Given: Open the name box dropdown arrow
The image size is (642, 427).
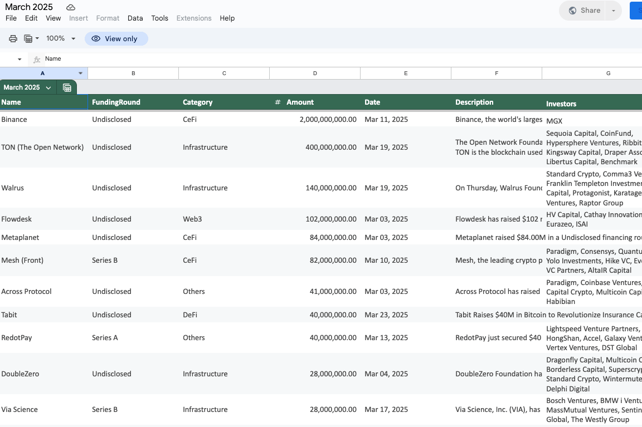Looking at the screenshot, I should (x=20, y=60).
